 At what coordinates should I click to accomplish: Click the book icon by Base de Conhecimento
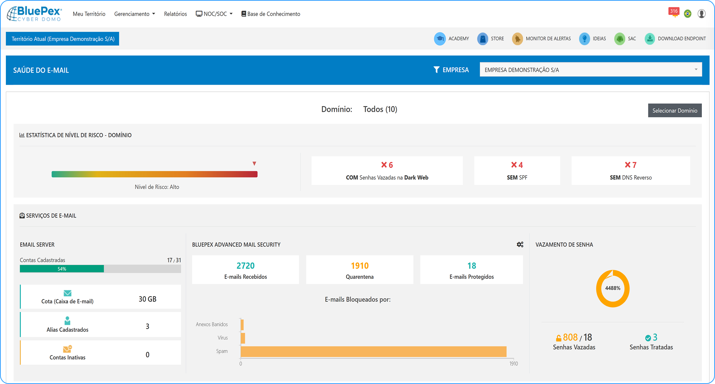point(243,14)
